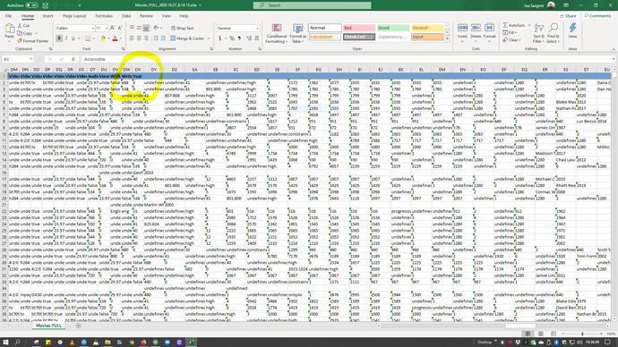
Task: Toggle Italic formatting
Action: (x=65, y=38)
